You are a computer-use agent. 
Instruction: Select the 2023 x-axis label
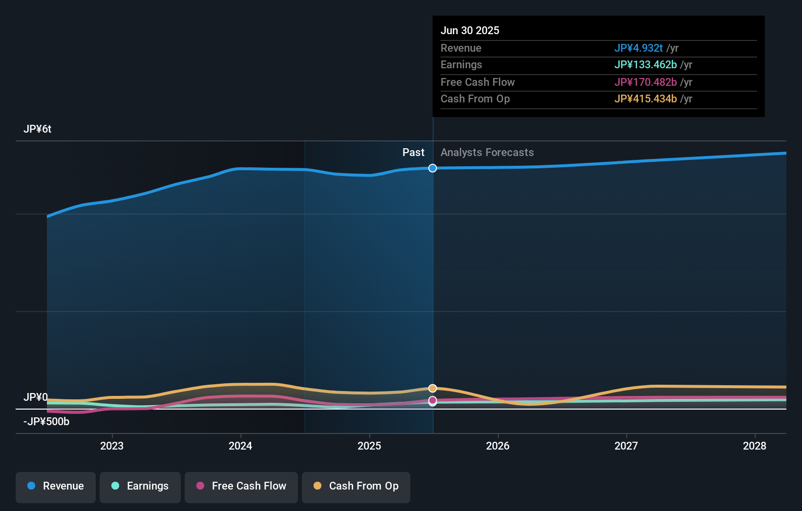pos(112,446)
